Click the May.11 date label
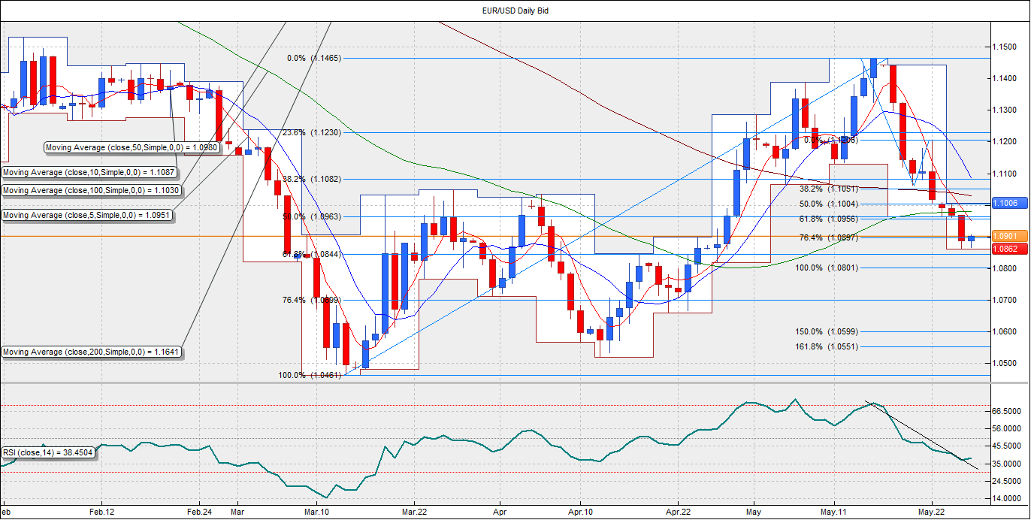 point(834,511)
